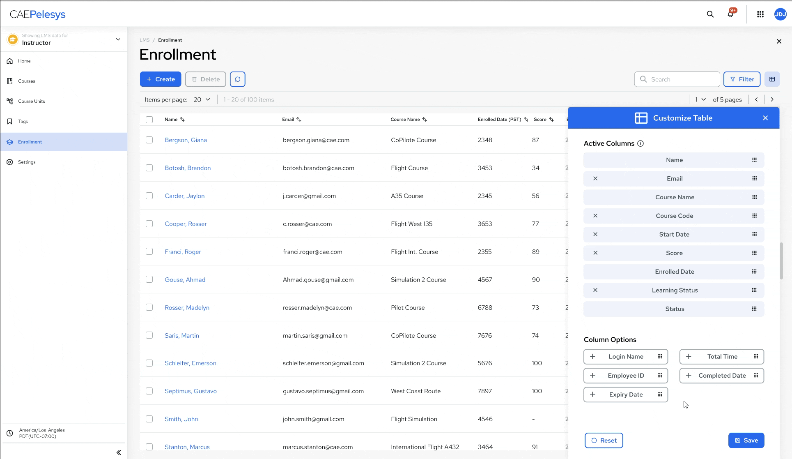
Task: Open the page number dropdown
Action: coord(700,99)
